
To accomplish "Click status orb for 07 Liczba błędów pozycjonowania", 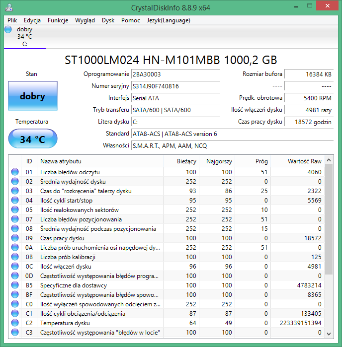I will 15,219.
